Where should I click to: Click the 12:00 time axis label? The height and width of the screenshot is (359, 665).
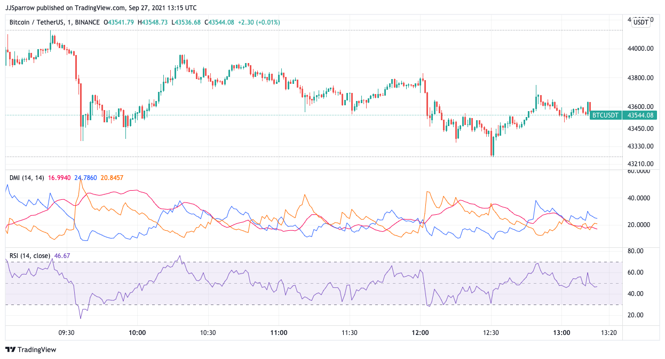coord(421,332)
